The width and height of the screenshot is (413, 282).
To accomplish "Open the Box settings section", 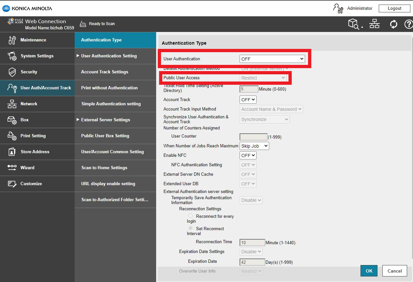I will pos(24,120).
